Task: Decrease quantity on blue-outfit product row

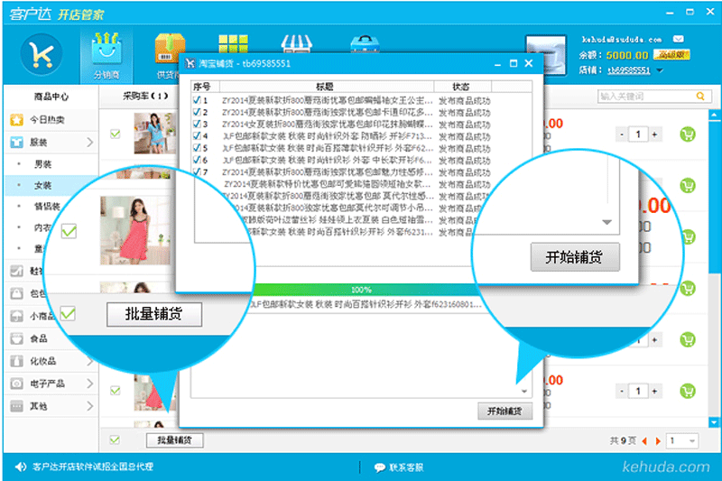Action: [x=622, y=134]
